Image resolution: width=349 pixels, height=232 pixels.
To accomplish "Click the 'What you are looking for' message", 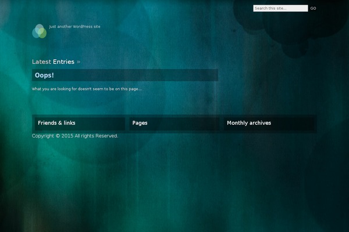I will (x=87, y=89).
